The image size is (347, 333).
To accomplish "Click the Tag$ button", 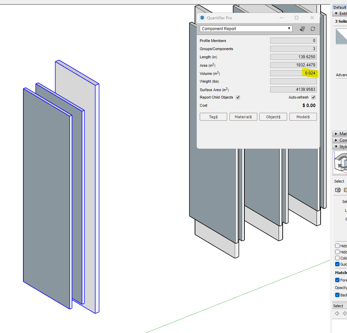I will click(213, 117).
